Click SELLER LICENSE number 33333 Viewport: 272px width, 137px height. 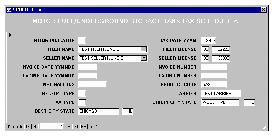[x=221, y=58]
